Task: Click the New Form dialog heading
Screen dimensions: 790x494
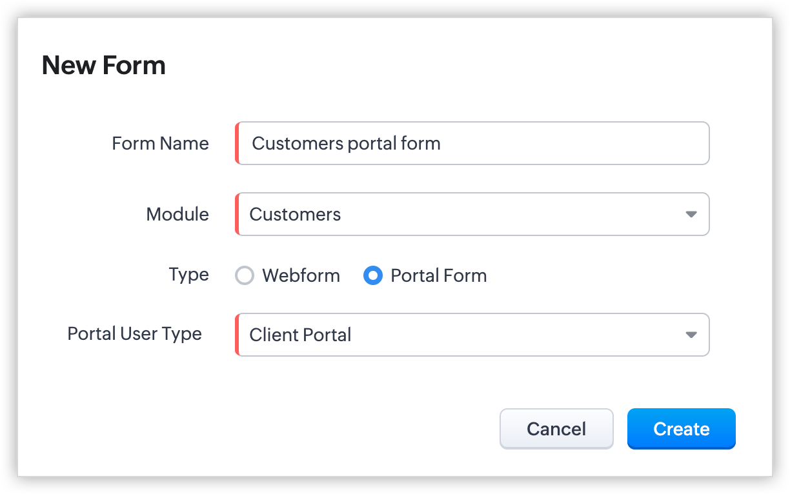Action: 104,66
